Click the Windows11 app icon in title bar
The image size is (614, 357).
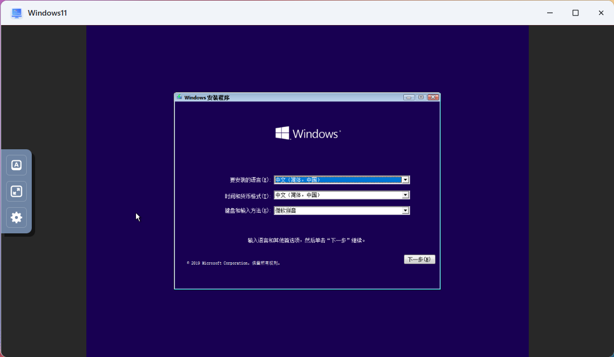tap(17, 13)
